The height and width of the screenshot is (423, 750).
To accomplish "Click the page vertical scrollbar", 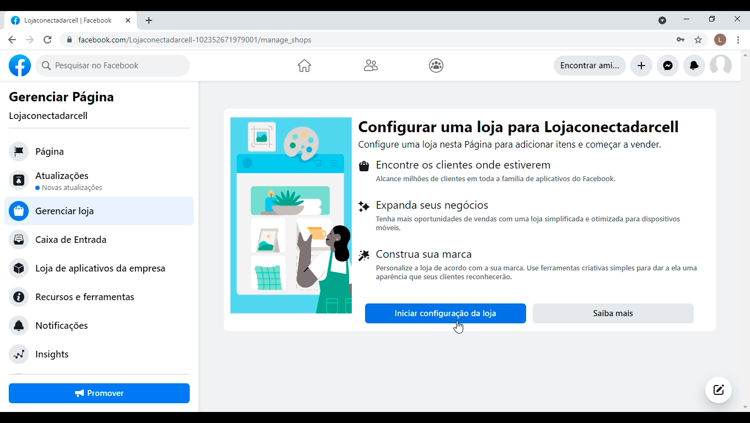I will 746,231.
